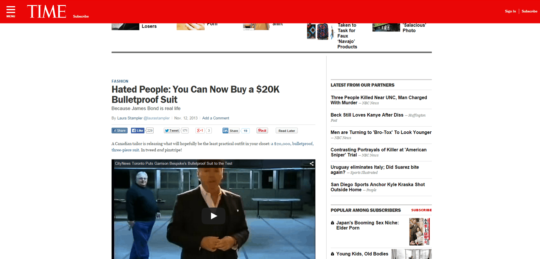Click the red SUBSCRIBE link beside Popular Among Subscribers

[421, 210]
